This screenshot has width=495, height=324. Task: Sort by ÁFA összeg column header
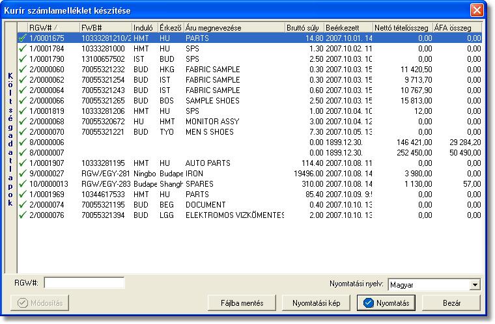[x=457, y=28]
